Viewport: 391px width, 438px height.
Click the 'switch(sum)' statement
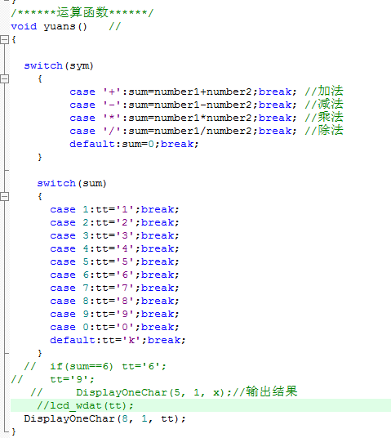click(x=72, y=184)
